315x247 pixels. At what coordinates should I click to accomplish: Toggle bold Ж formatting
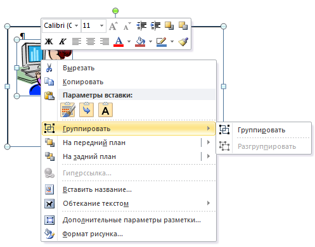click(x=49, y=41)
